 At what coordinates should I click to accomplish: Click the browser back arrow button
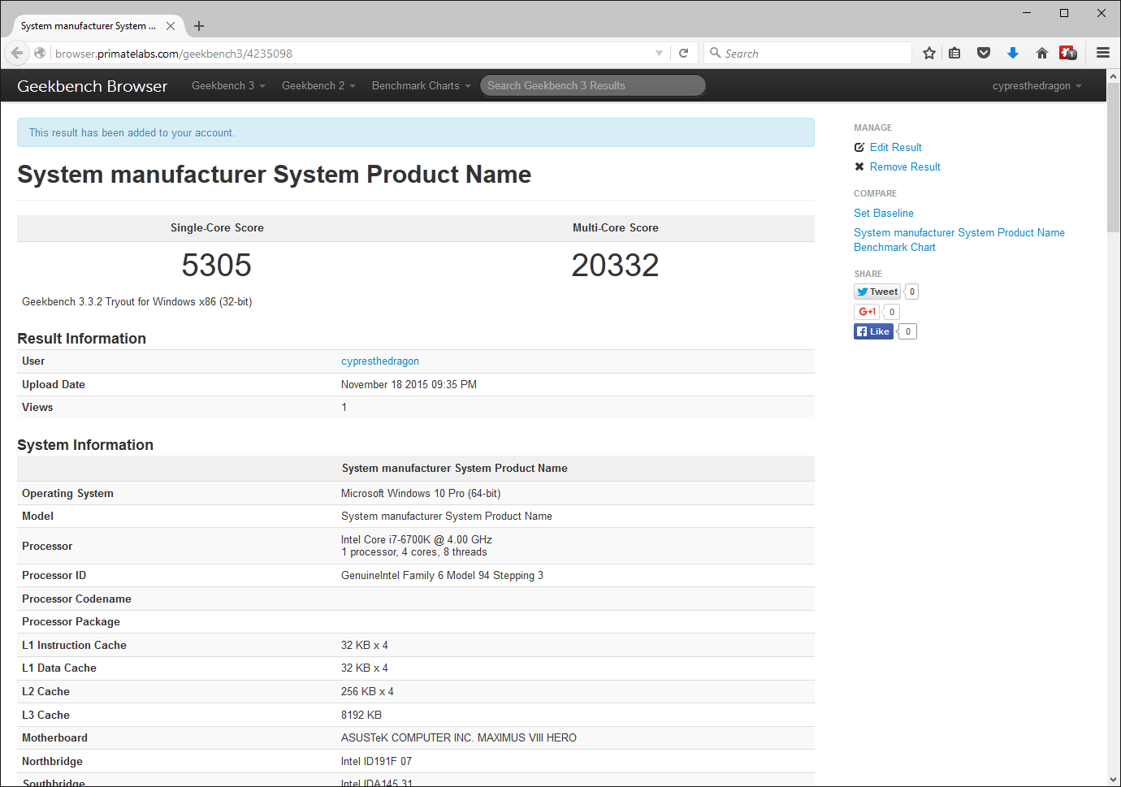[17, 54]
